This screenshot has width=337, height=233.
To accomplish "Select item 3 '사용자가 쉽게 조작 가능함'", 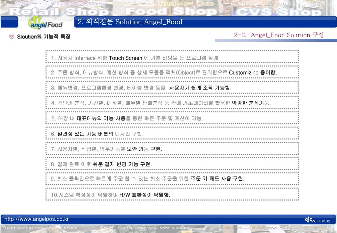I will pos(172,88).
